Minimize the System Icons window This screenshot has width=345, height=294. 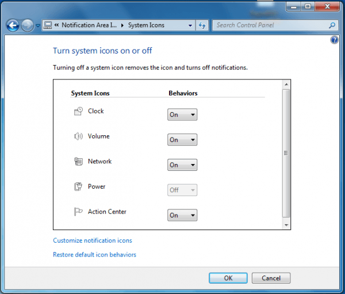point(293,6)
